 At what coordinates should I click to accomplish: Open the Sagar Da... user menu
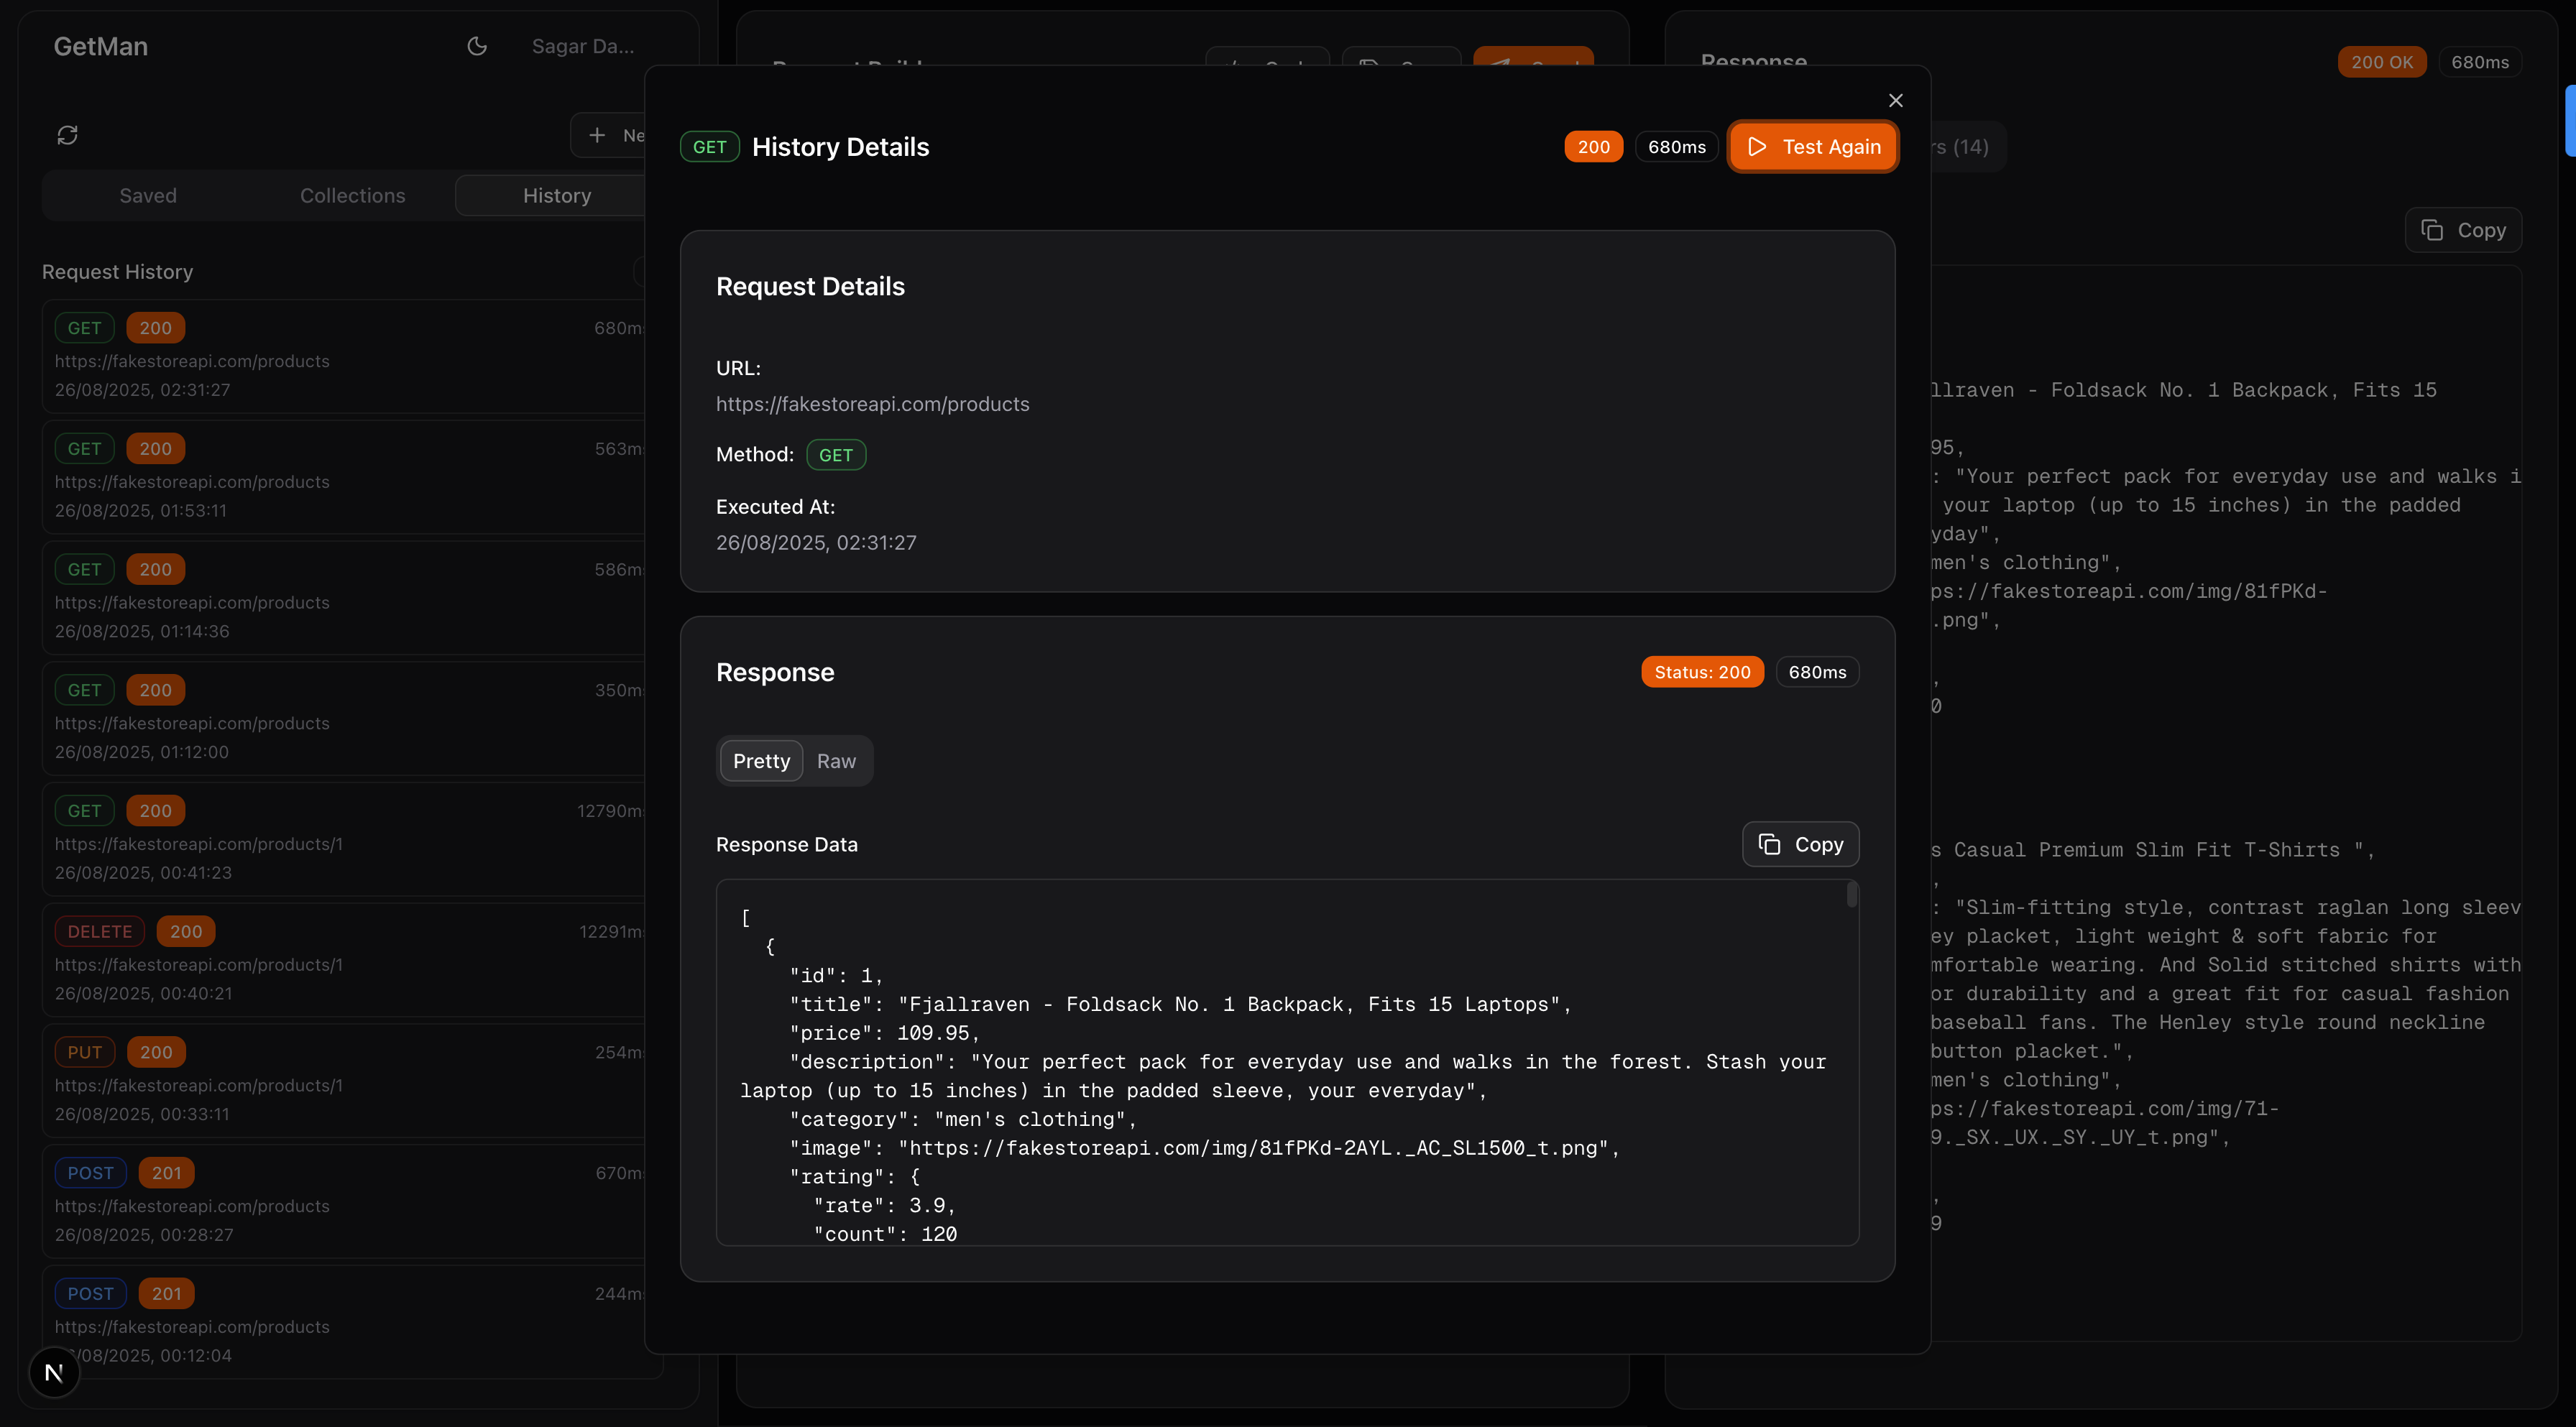(582, 46)
